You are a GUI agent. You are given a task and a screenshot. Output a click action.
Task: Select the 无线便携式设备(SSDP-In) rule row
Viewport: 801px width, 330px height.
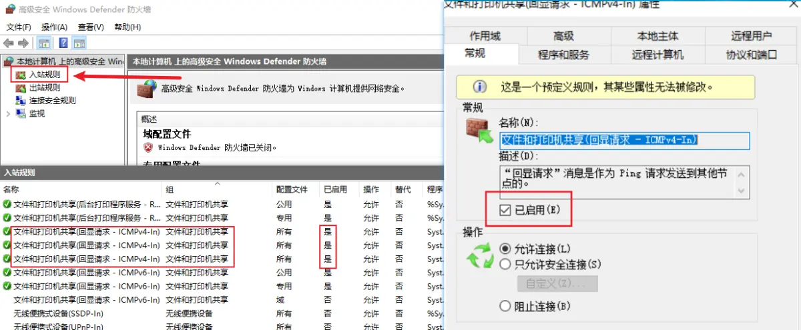[222, 313]
